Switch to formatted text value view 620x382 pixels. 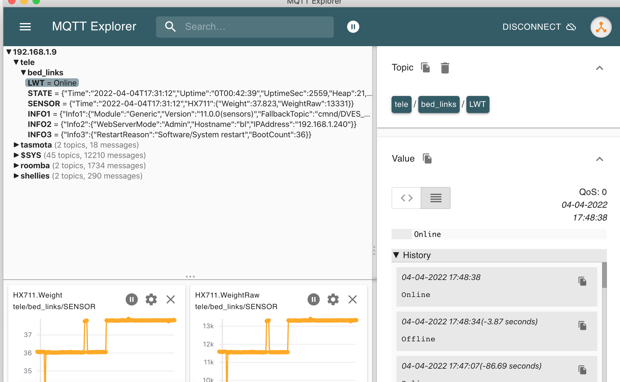click(x=436, y=198)
